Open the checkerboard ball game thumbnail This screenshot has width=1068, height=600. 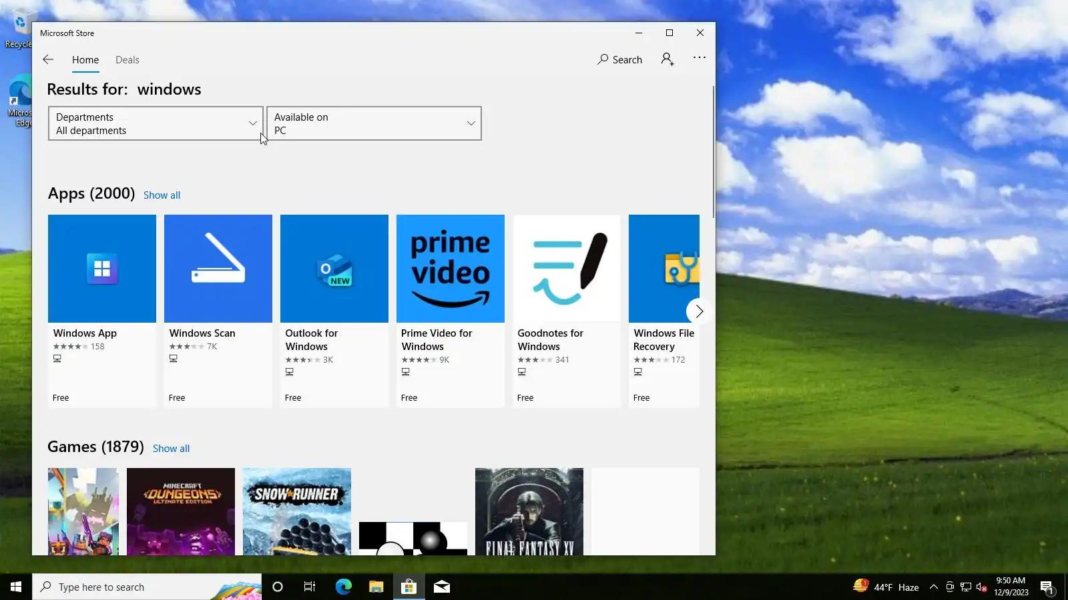point(413,539)
